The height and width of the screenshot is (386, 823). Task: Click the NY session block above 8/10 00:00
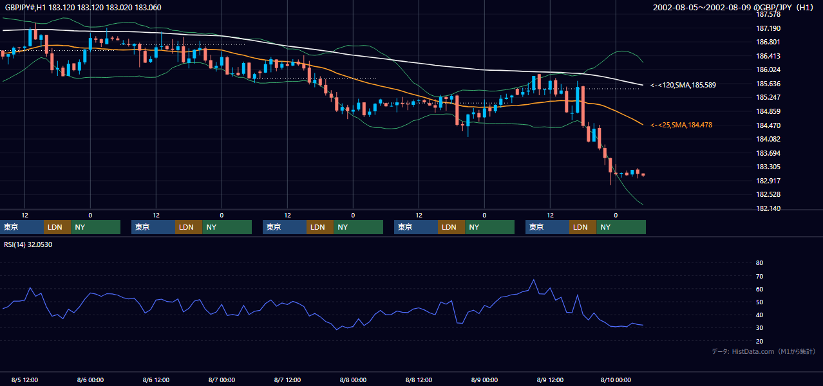(x=621, y=227)
